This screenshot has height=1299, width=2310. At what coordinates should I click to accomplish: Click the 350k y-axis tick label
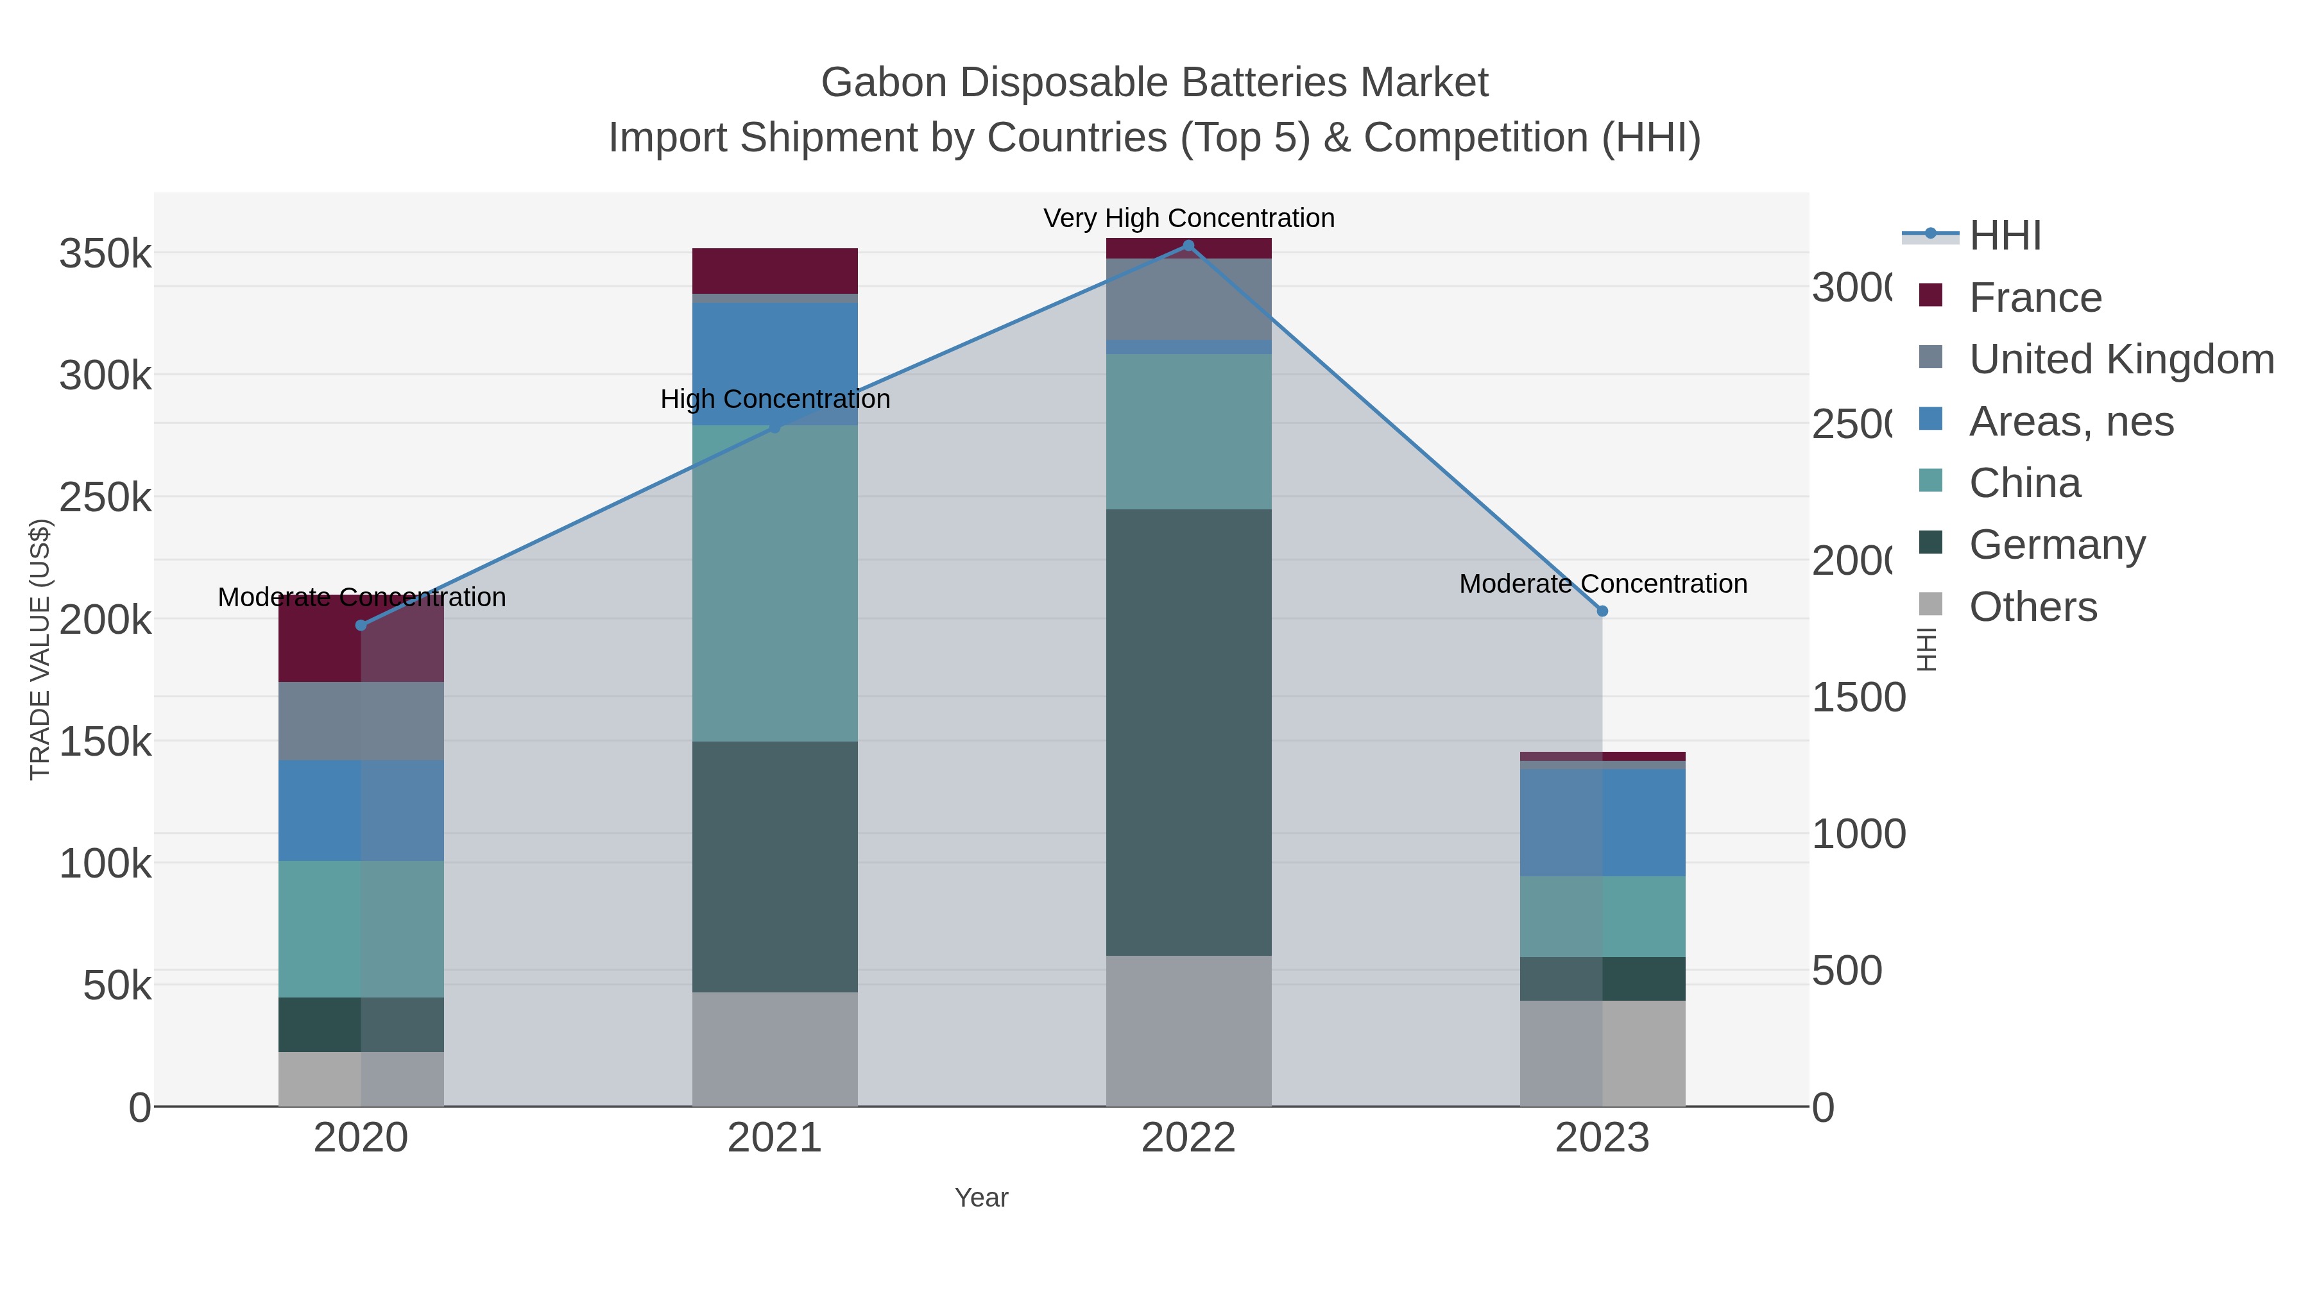coord(106,253)
